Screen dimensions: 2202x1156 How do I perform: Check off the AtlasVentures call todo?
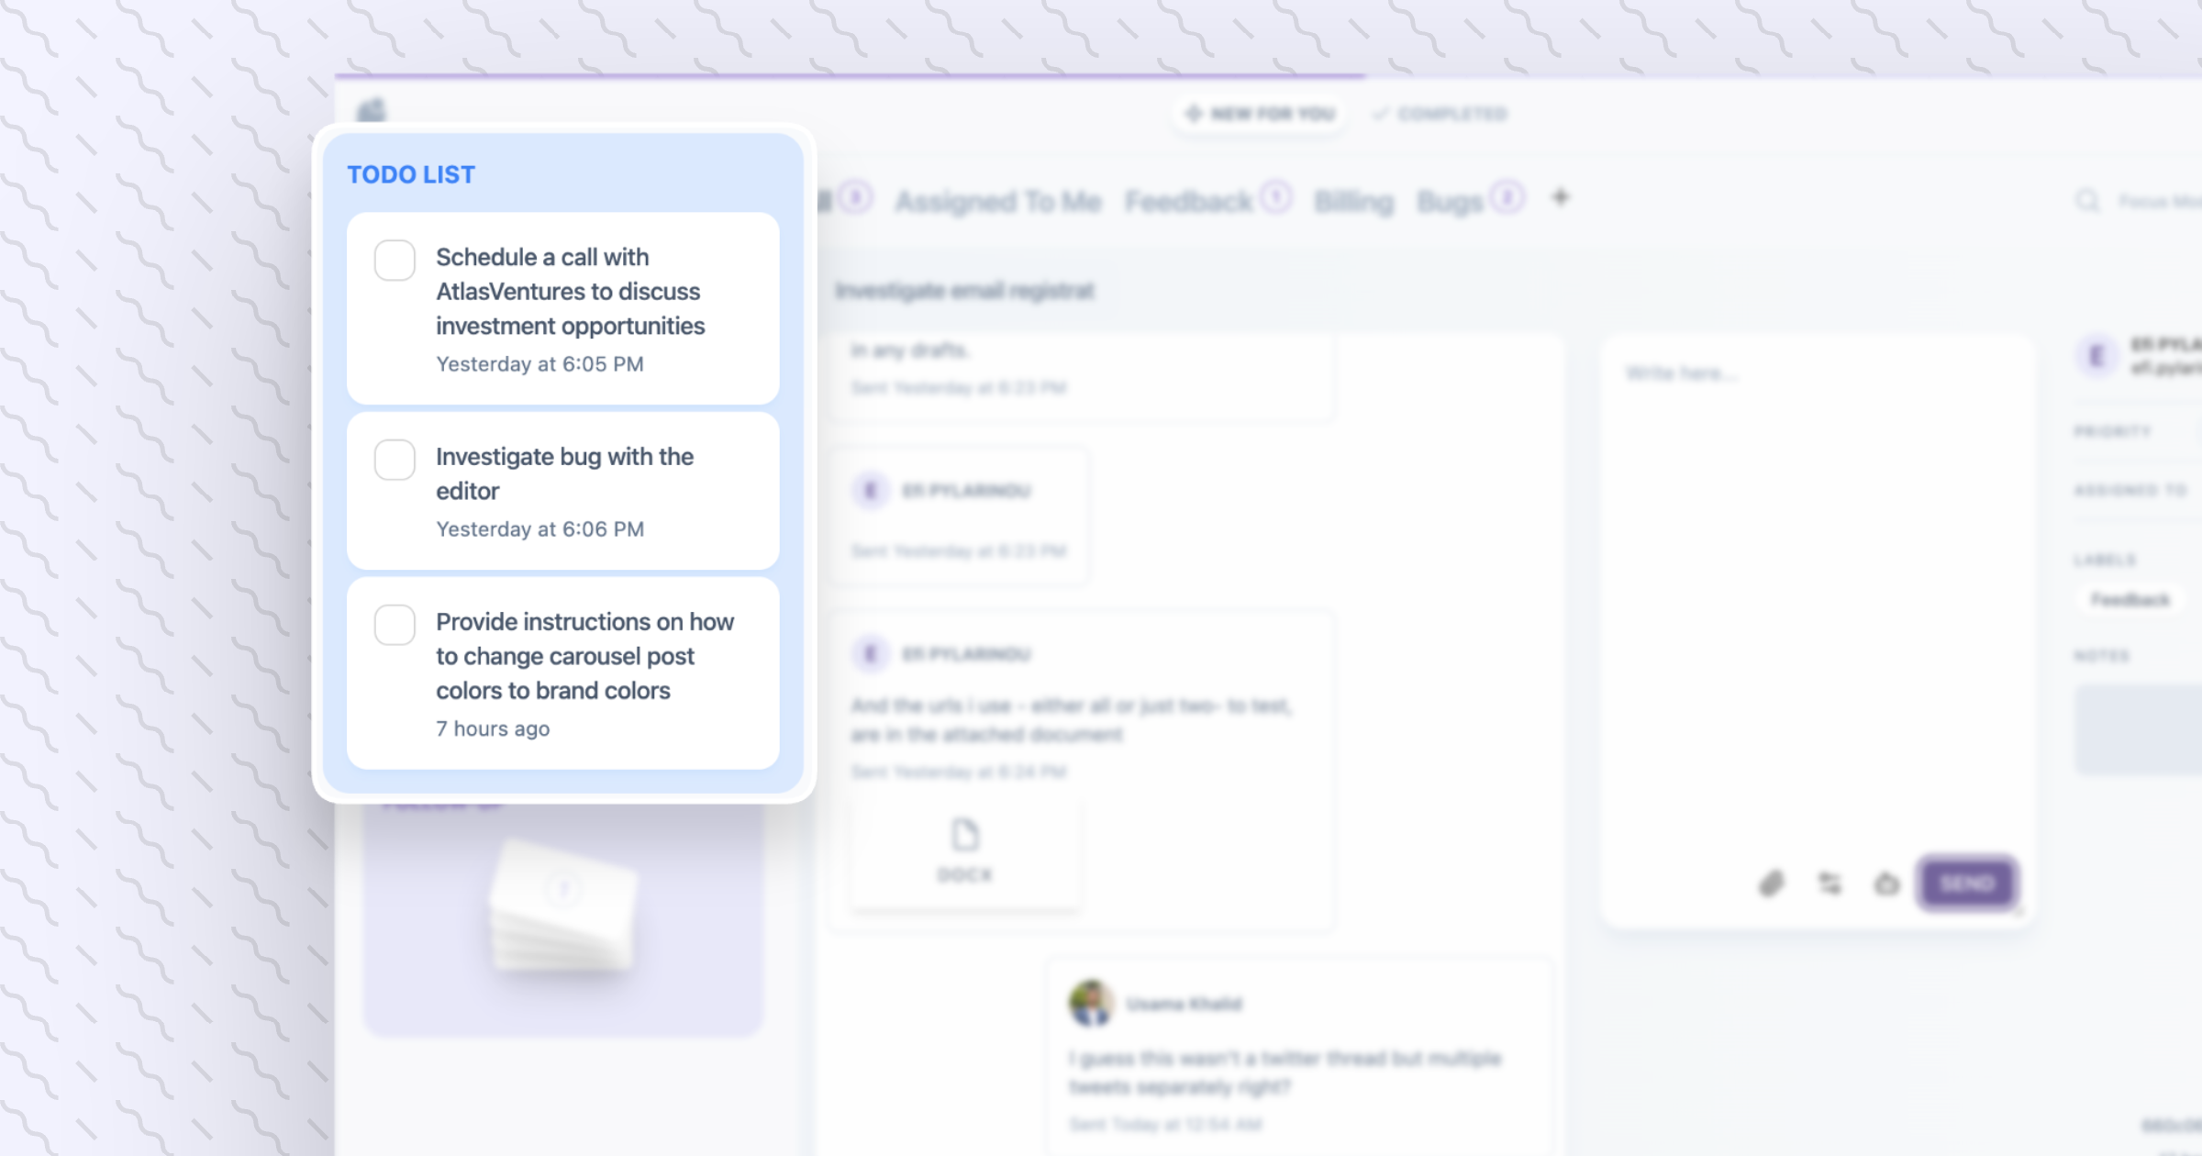(x=395, y=261)
